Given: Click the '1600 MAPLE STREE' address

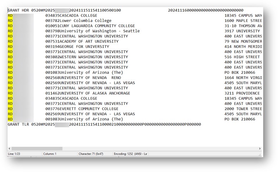Looking at the screenshot, I should pos(243,21).
